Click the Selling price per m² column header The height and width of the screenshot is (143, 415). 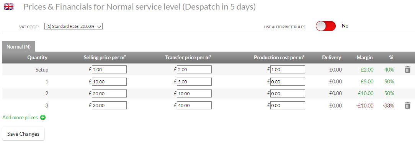(105, 57)
